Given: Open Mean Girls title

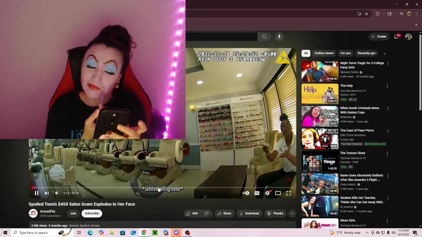Looking at the screenshot, I should click(x=347, y=221).
